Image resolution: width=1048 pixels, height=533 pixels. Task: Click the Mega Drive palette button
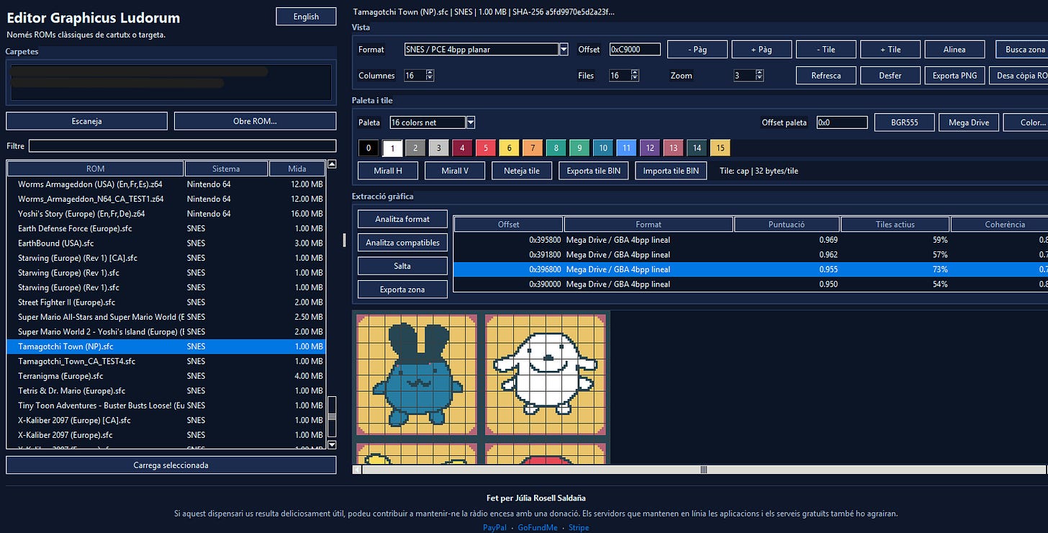969,122
